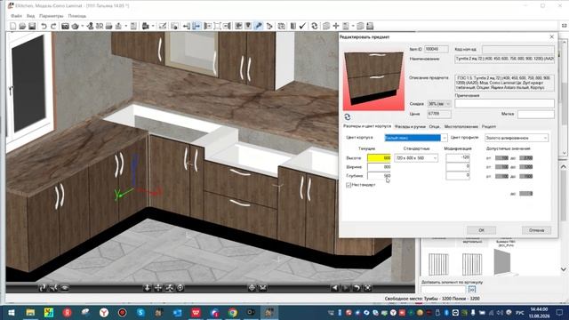This screenshot has height=320, width=569.
Task: Click the Примечания text field
Action: coord(504,103)
